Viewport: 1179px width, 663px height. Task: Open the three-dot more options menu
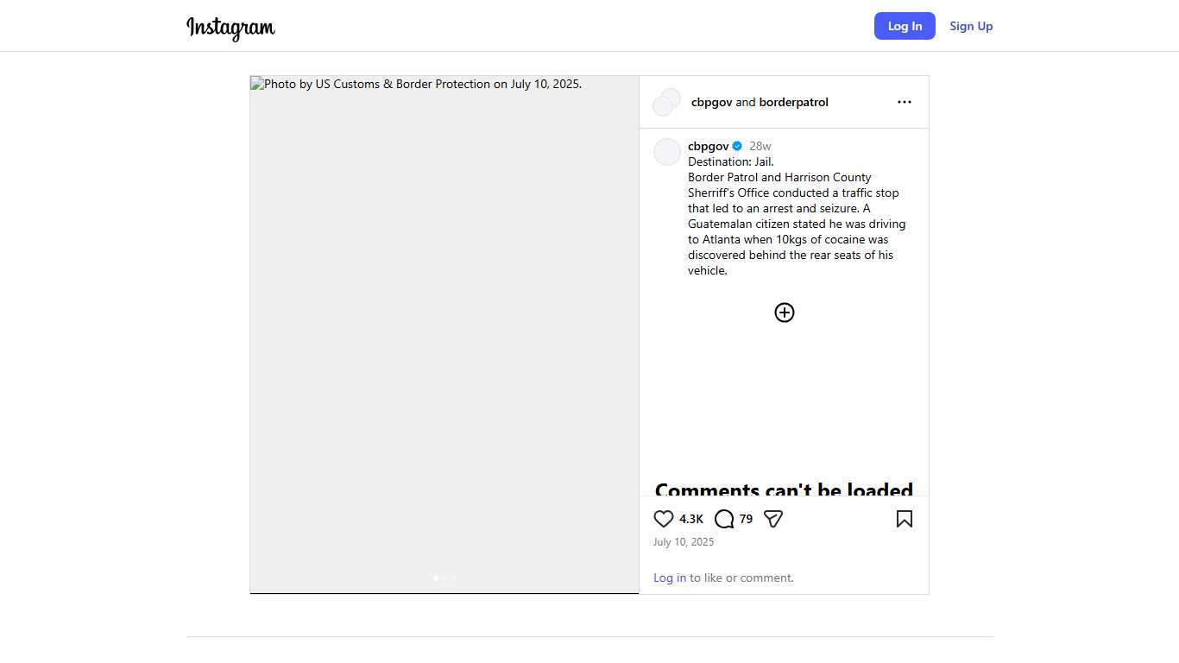coord(904,102)
